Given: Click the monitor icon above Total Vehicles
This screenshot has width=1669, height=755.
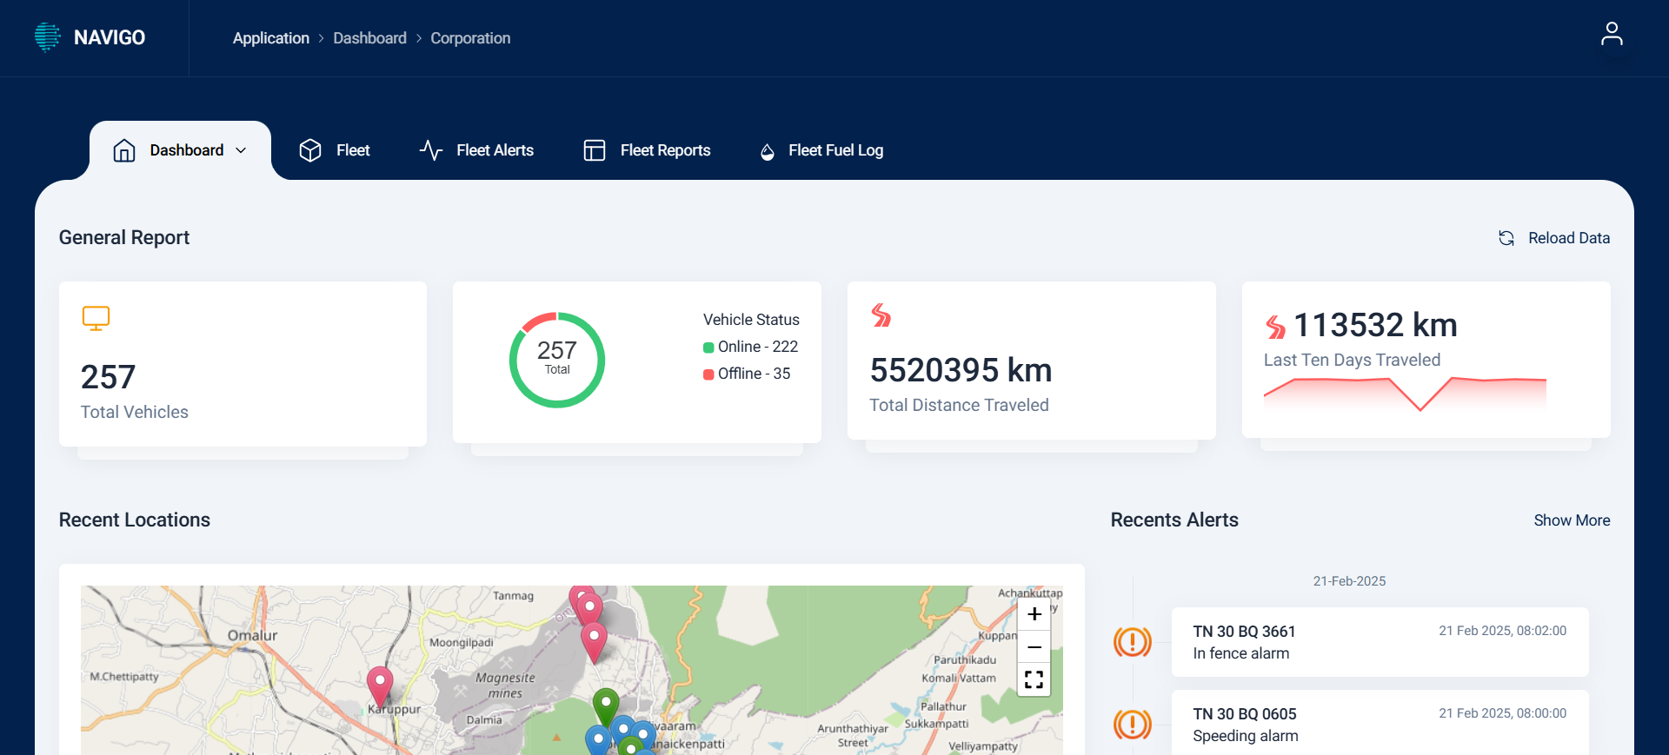Looking at the screenshot, I should (96, 318).
